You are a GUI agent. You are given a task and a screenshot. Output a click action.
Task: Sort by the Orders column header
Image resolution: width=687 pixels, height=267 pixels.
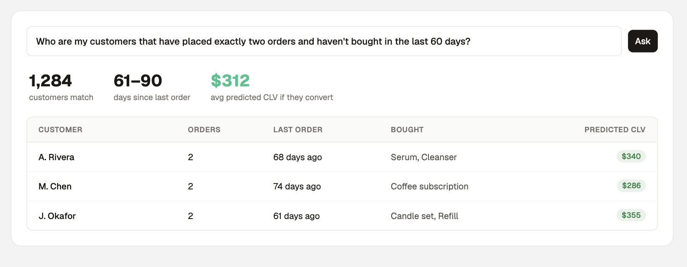[x=204, y=130]
